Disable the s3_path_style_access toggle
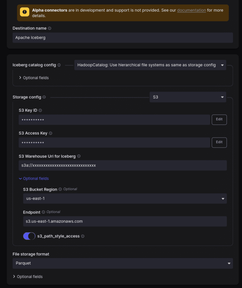 point(29,236)
